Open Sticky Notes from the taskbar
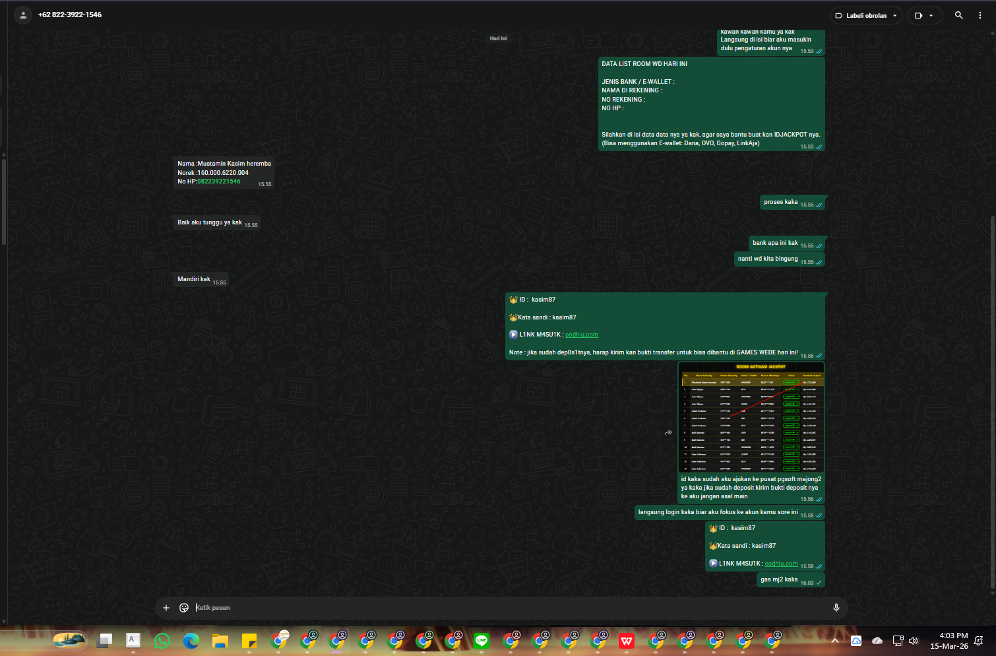The height and width of the screenshot is (656, 996). pyautogui.click(x=249, y=640)
